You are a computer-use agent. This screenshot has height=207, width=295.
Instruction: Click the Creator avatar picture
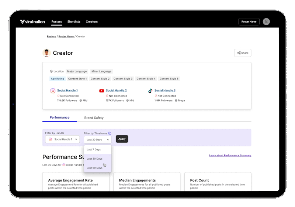[x=46, y=53]
